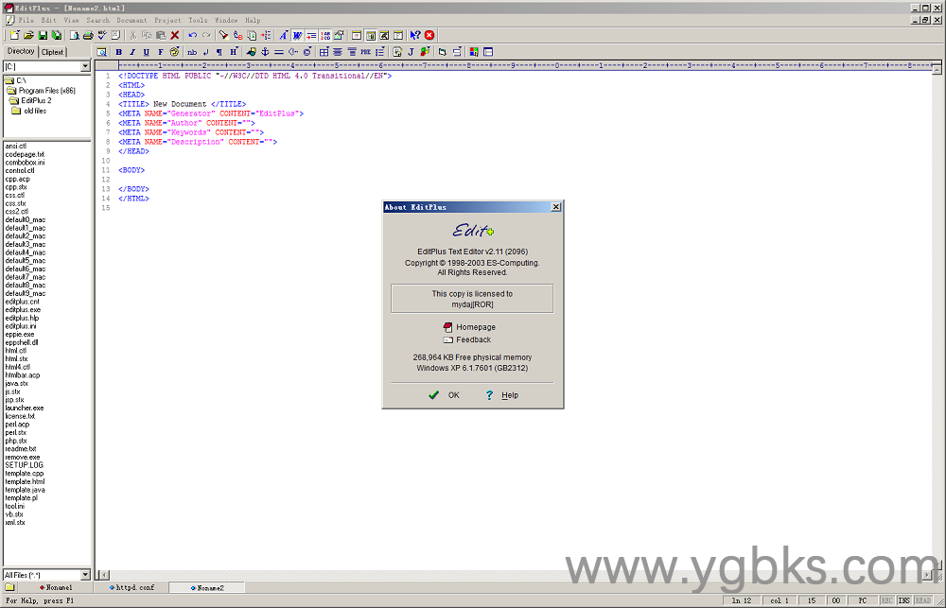Toggle READ indicator in status bar

pos(922,600)
